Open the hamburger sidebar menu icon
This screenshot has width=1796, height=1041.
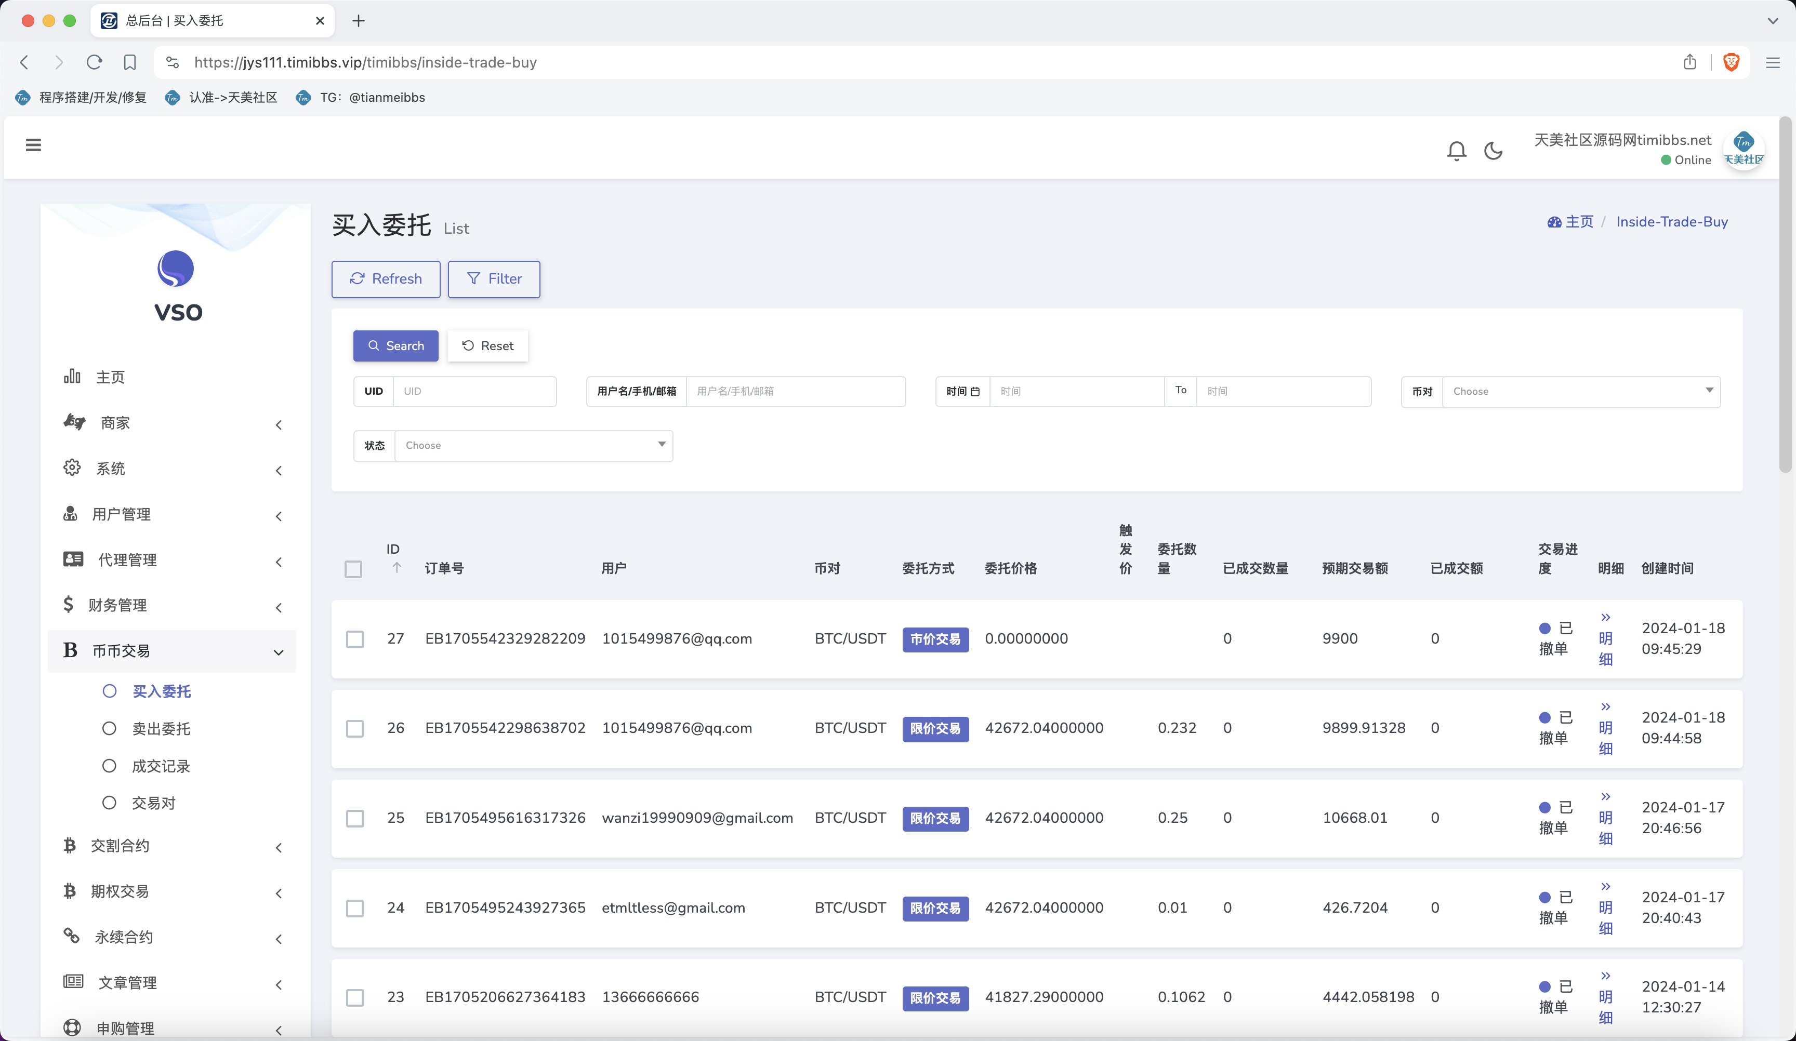coord(33,145)
